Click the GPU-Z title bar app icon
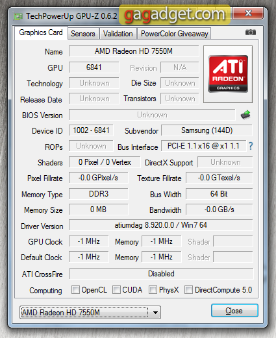276x338 pixels. point(18,16)
